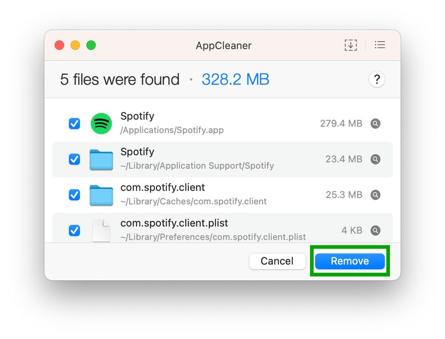Click the Cancel button
Screen dimensions: 445x339
tap(277, 261)
